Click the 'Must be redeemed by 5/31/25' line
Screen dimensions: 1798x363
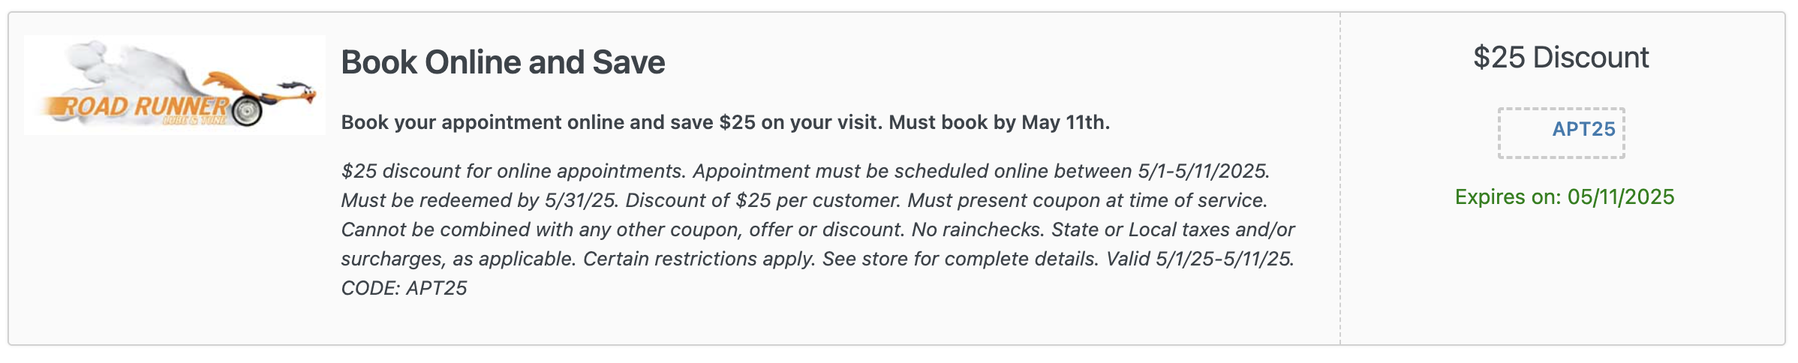[480, 200]
